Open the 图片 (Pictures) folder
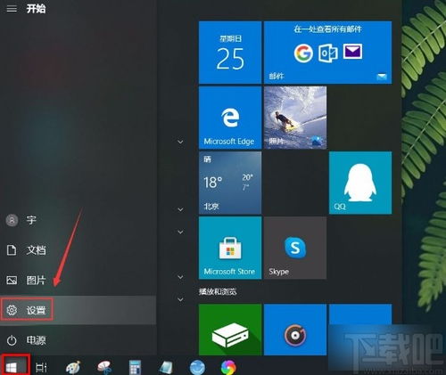Viewport: 446px width, 375px height. tap(78, 280)
